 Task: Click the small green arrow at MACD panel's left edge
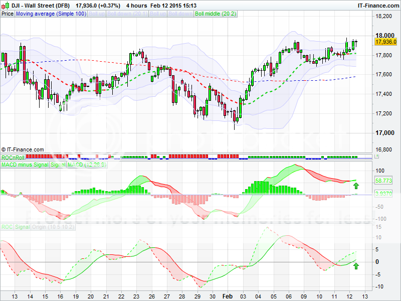pyautogui.click(x=2, y=191)
